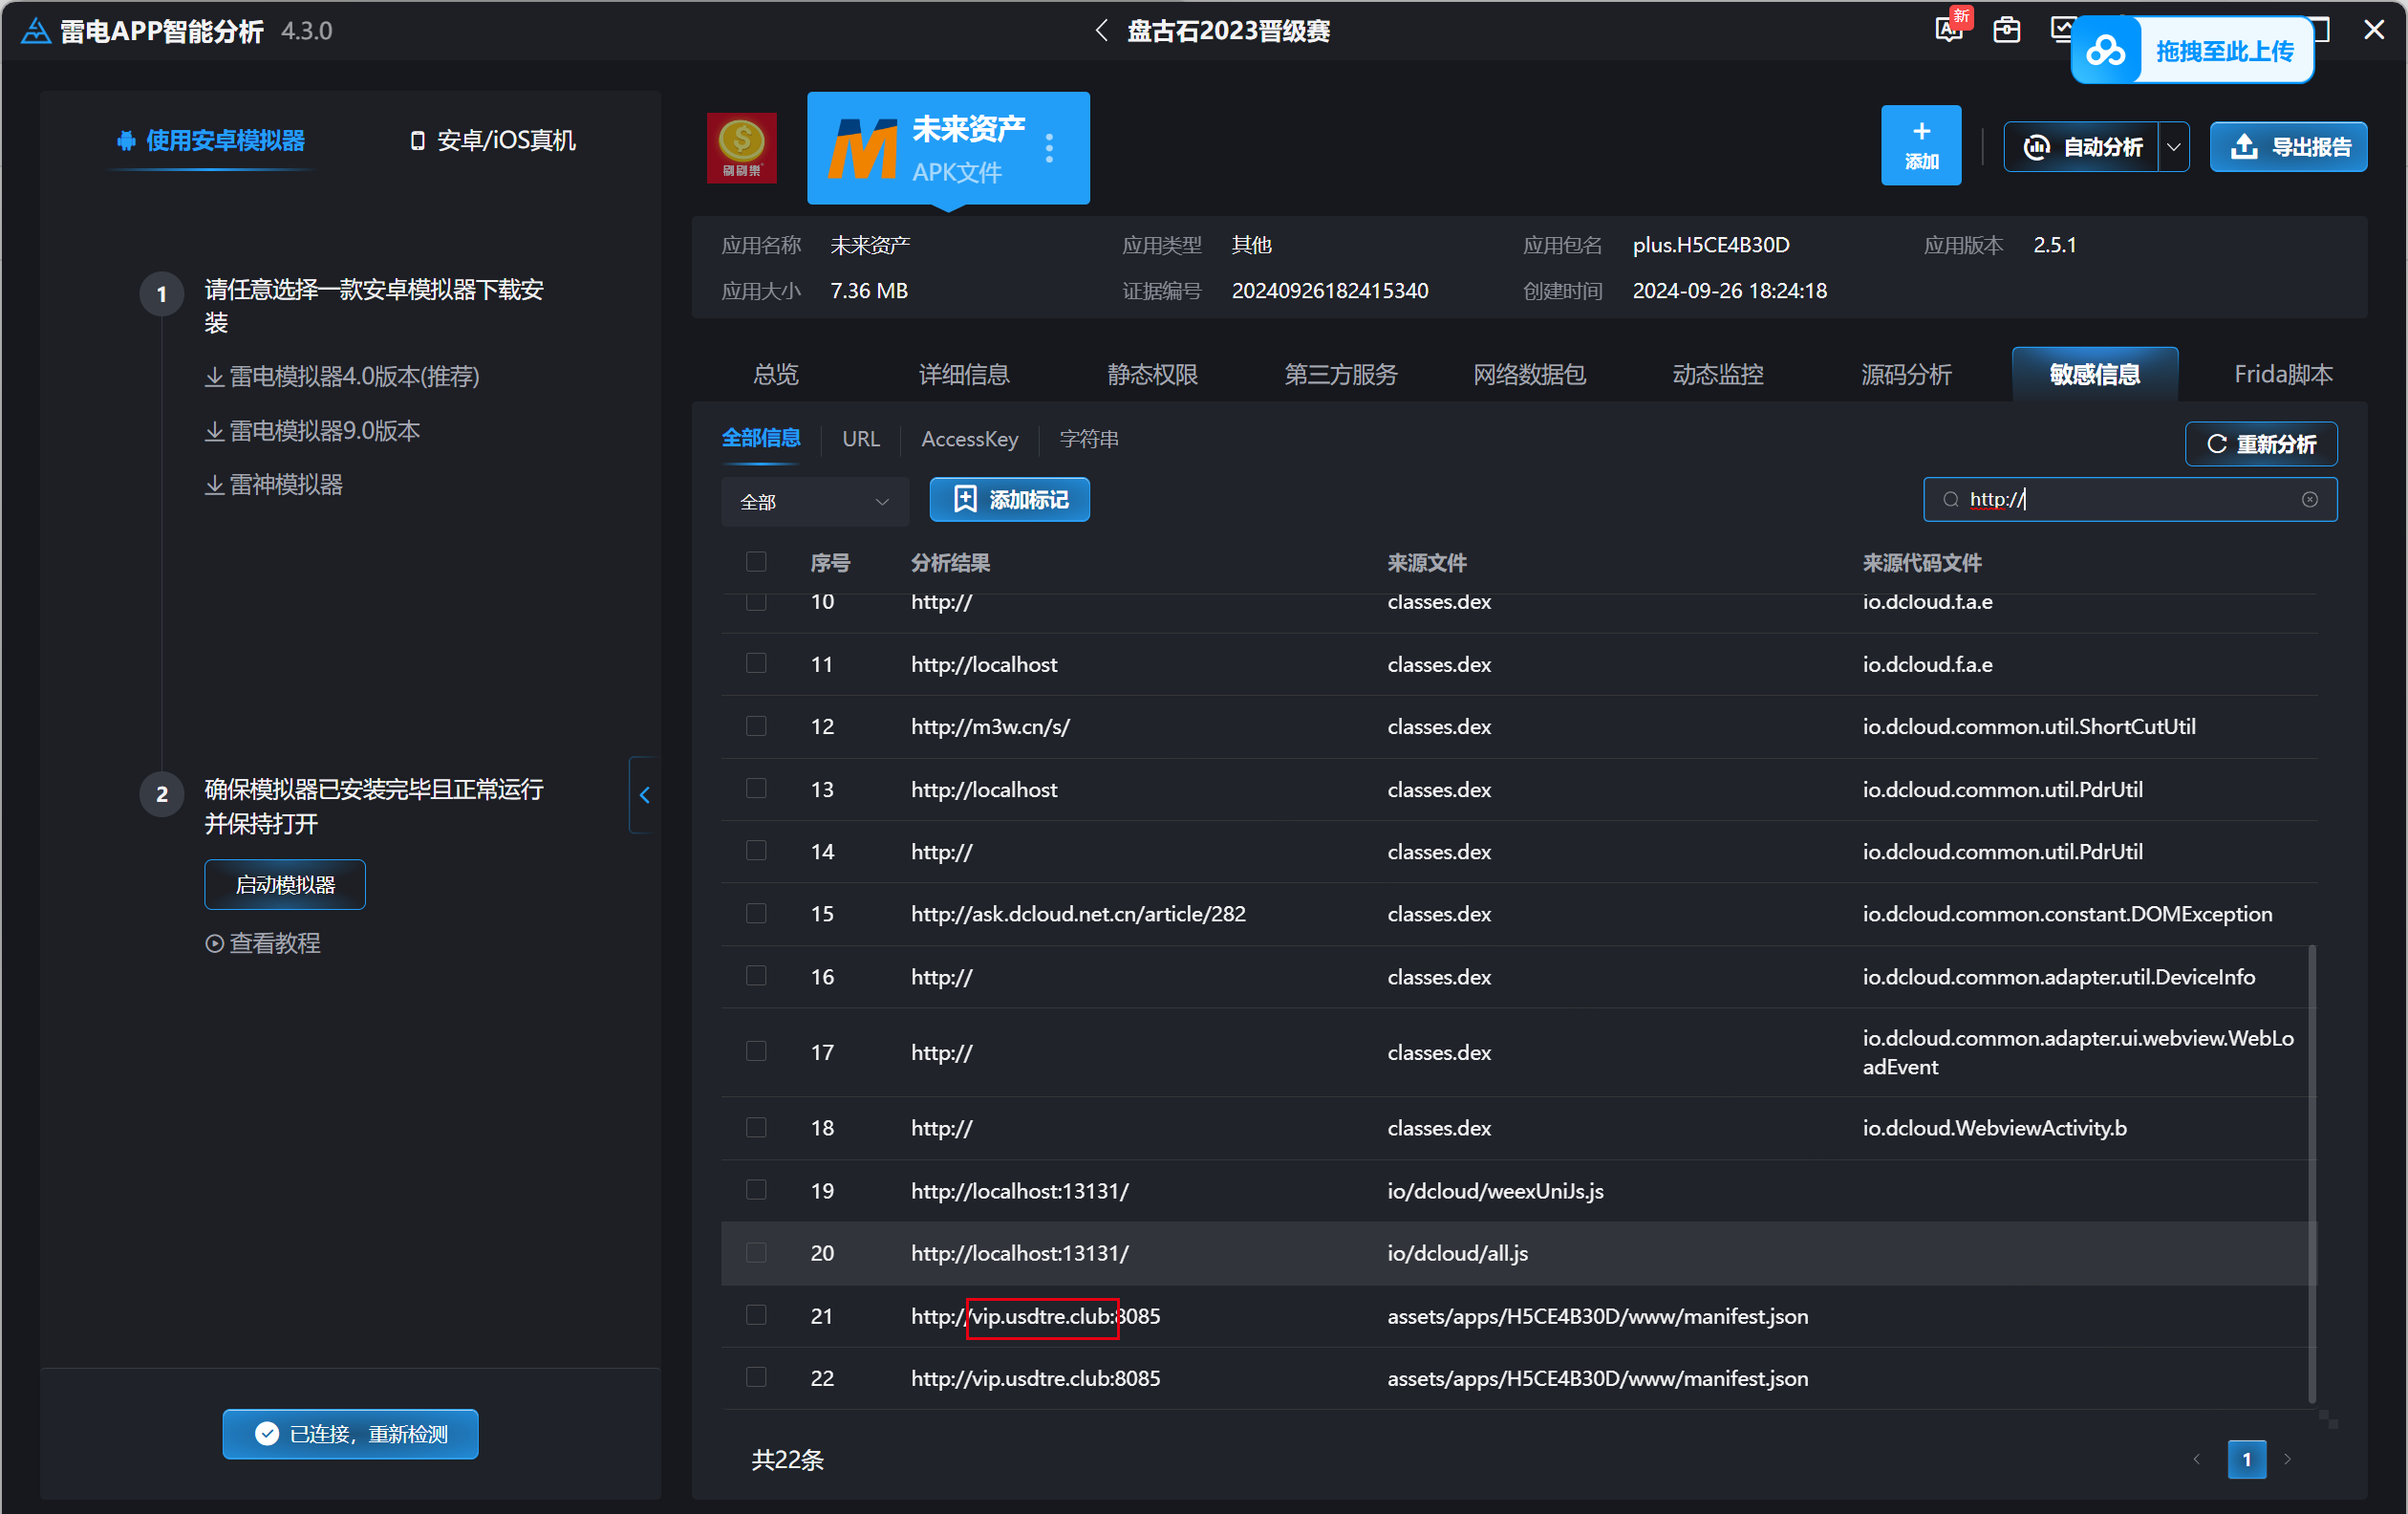Tick the checkbox for row 12

756,726
